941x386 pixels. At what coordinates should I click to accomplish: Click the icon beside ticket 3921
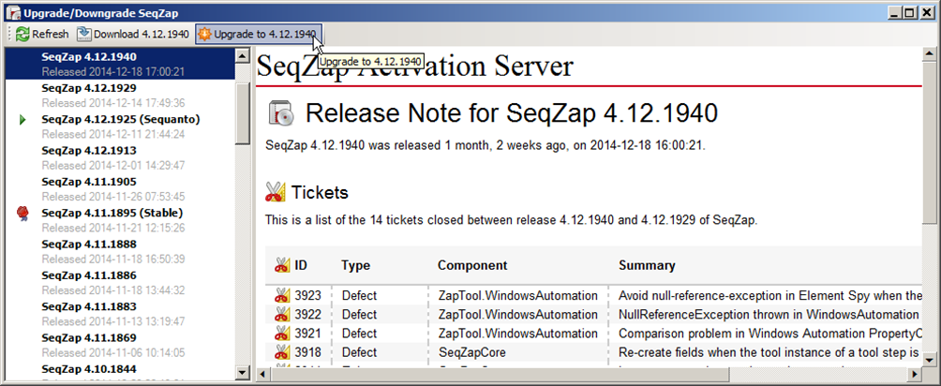click(x=282, y=334)
